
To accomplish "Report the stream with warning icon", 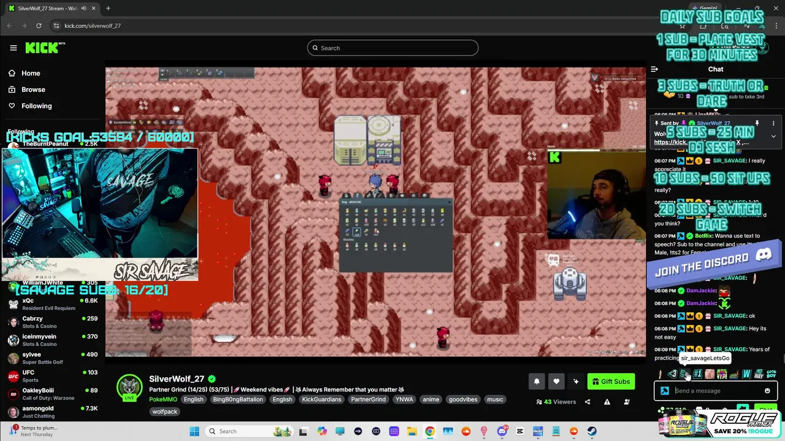I will [x=607, y=402].
